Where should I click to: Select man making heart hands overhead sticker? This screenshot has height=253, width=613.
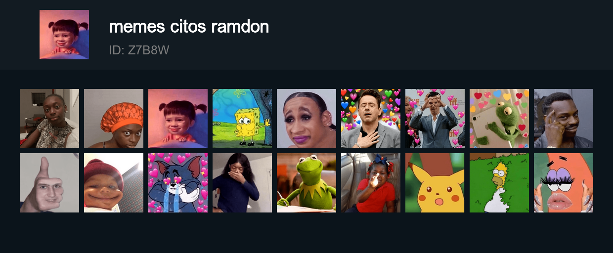click(435, 119)
